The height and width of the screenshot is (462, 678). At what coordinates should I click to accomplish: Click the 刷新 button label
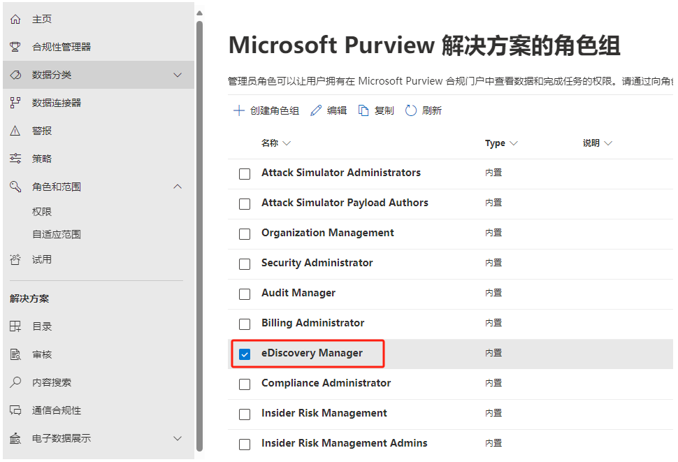click(x=431, y=110)
